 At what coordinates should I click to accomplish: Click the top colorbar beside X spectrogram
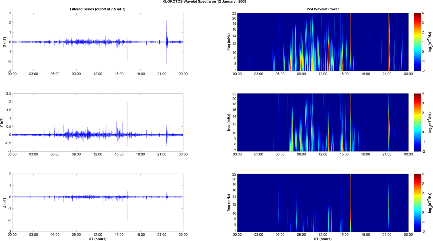click(417, 42)
